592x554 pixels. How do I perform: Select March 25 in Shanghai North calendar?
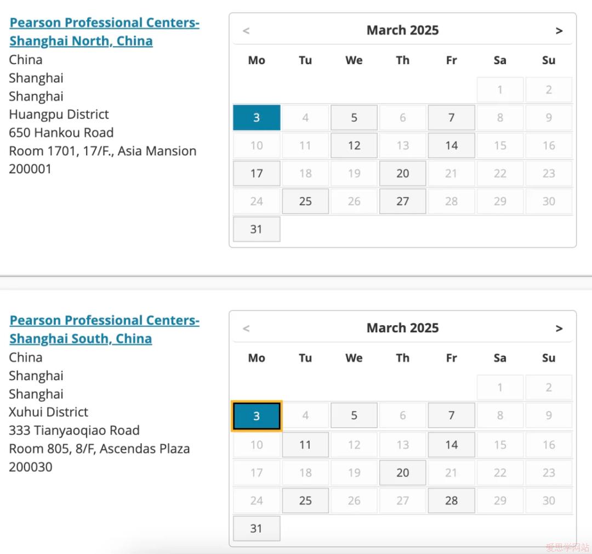[305, 201]
